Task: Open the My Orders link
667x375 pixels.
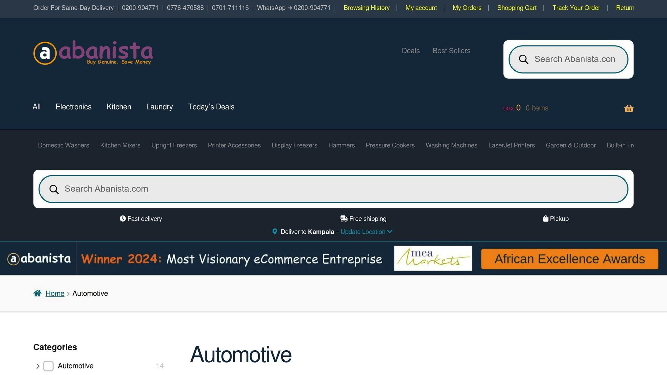Action: coord(467,8)
